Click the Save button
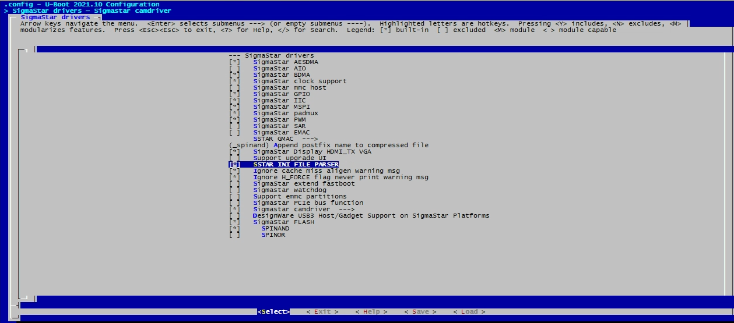 [x=420, y=312]
